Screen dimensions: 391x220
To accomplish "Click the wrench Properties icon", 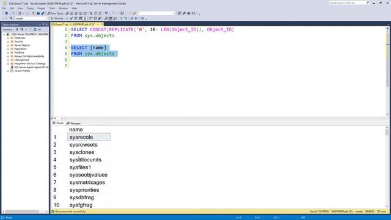I will [x=184, y=13].
